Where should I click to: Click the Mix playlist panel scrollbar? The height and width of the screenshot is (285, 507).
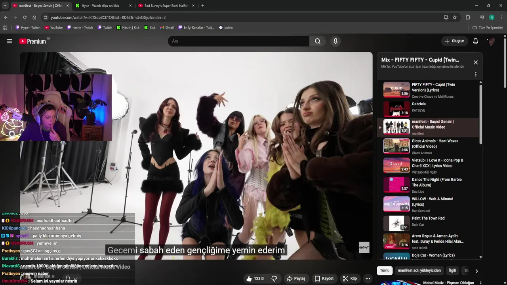click(x=481, y=114)
